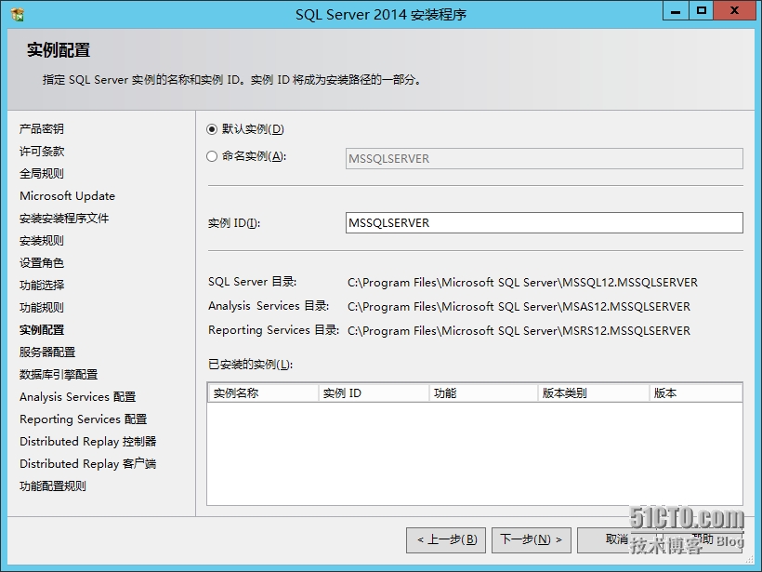Proceed with the 下一步 button
The image size is (762, 572).
coord(532,539)
